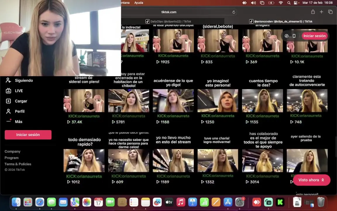This screenshot has width=337, height=211.
Task: Open the Trash in the Dock
Action: (x=321, y=202)
